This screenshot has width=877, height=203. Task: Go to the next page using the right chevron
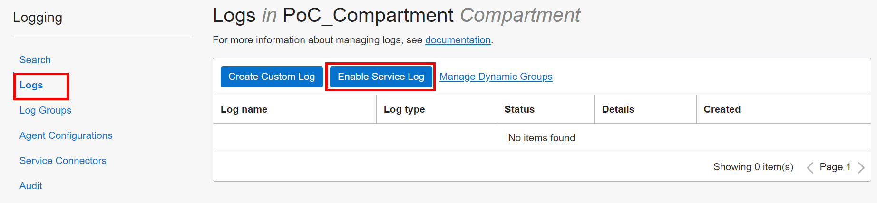861,168
